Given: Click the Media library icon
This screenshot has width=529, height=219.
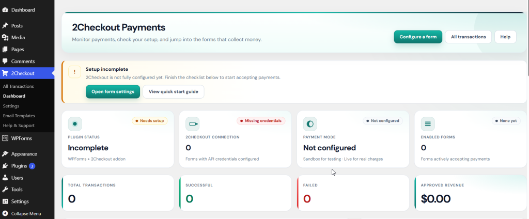Looking at the screenshot, I should coord(5,38).
